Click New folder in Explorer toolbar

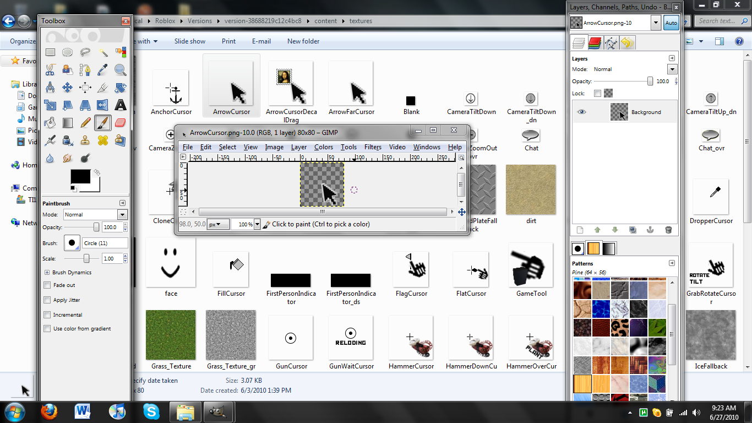click(303, 41)
